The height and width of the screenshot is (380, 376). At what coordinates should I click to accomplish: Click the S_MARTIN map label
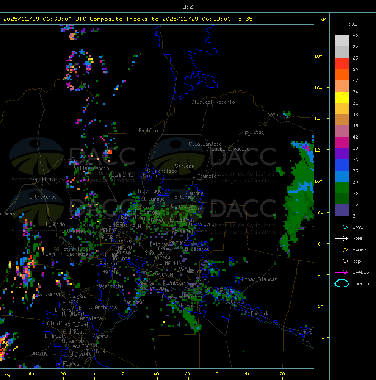click(171, 263)
